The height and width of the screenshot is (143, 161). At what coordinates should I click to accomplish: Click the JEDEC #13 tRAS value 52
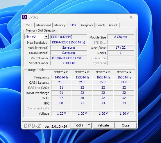coord(103,98)
